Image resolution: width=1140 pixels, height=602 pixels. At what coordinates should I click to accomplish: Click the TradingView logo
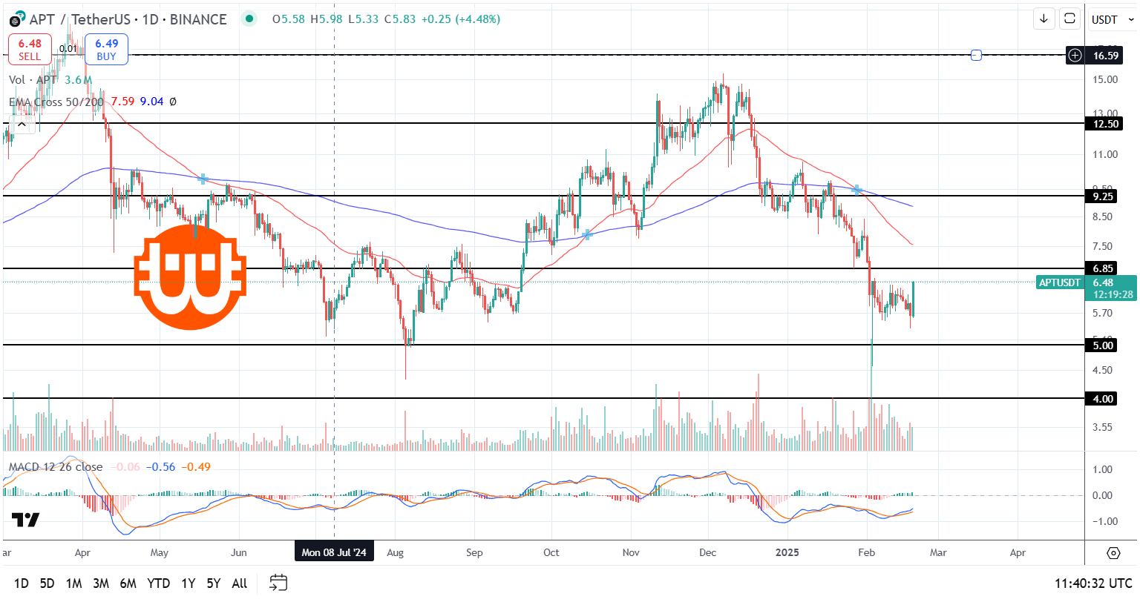25,520
